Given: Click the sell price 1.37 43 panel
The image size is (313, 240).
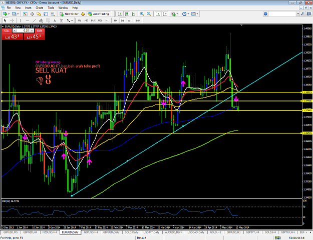Looking at the screenshot, I should (13, 36).
